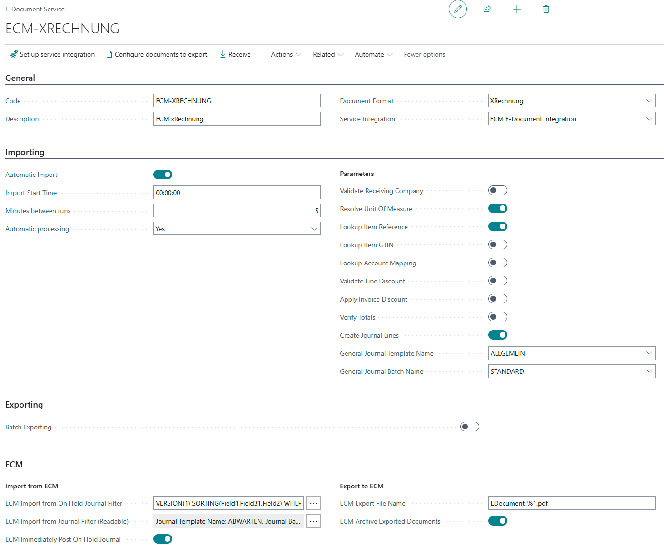Viewport: 664px width, 555px height.
Task: Click the plus icon to create new
Action: click(x=516, y=9)
